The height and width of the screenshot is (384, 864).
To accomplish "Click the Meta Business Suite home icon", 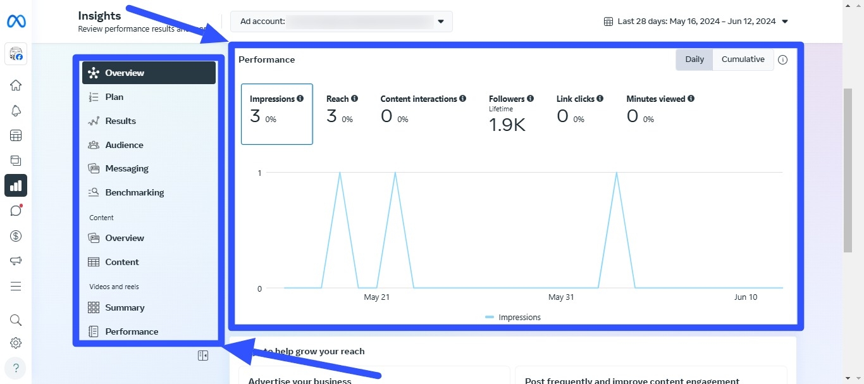I will 16,85.
